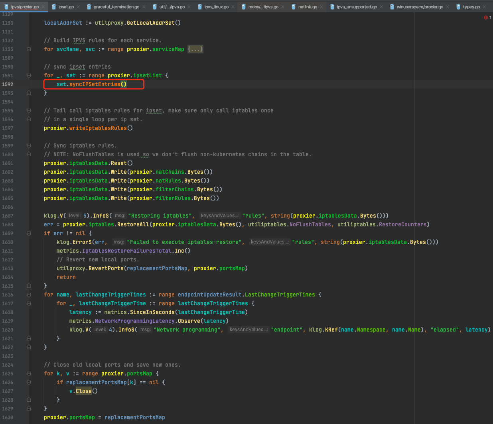Click SinceInSeconds on line 1618

pyautogui.click(x=152, y=312)
